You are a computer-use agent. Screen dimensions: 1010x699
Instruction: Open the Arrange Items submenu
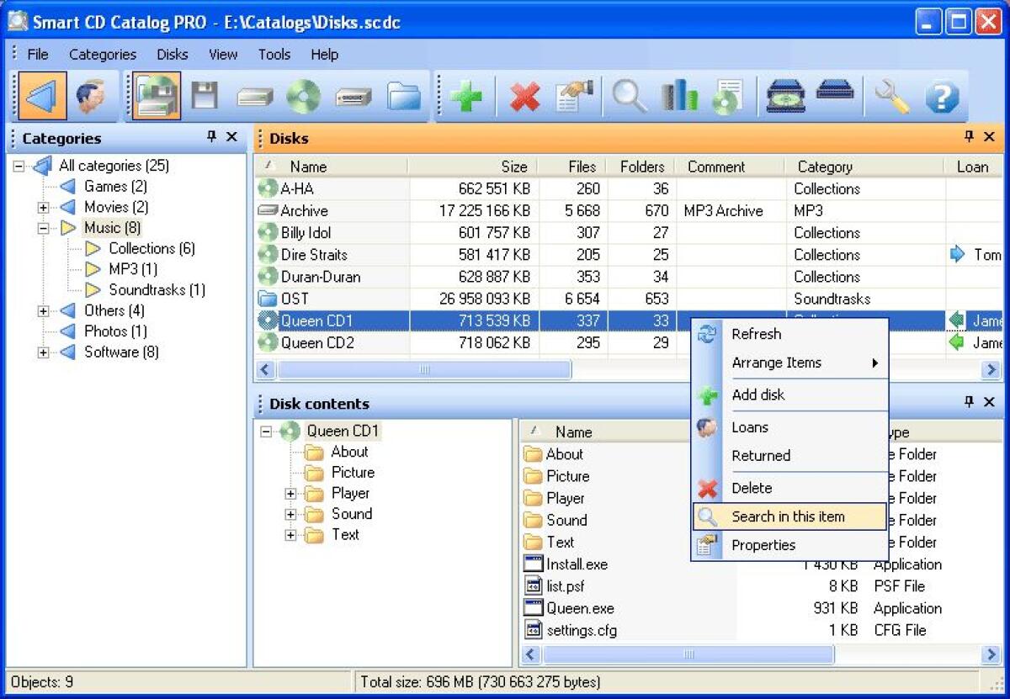click(774, 363)
